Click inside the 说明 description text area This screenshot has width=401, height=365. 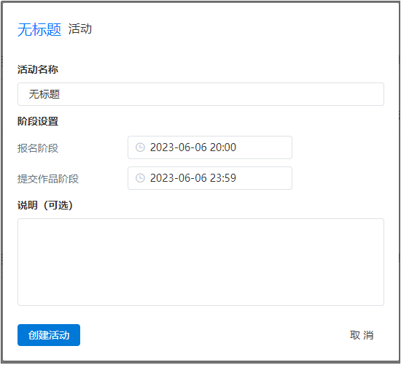(200, 262)
